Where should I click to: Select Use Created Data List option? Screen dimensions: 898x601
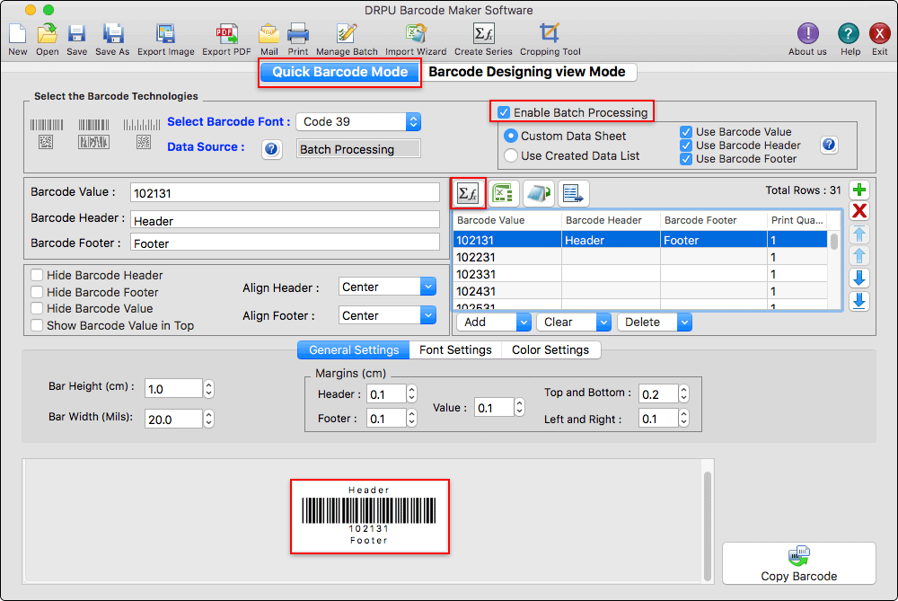[x=510, y=155]
